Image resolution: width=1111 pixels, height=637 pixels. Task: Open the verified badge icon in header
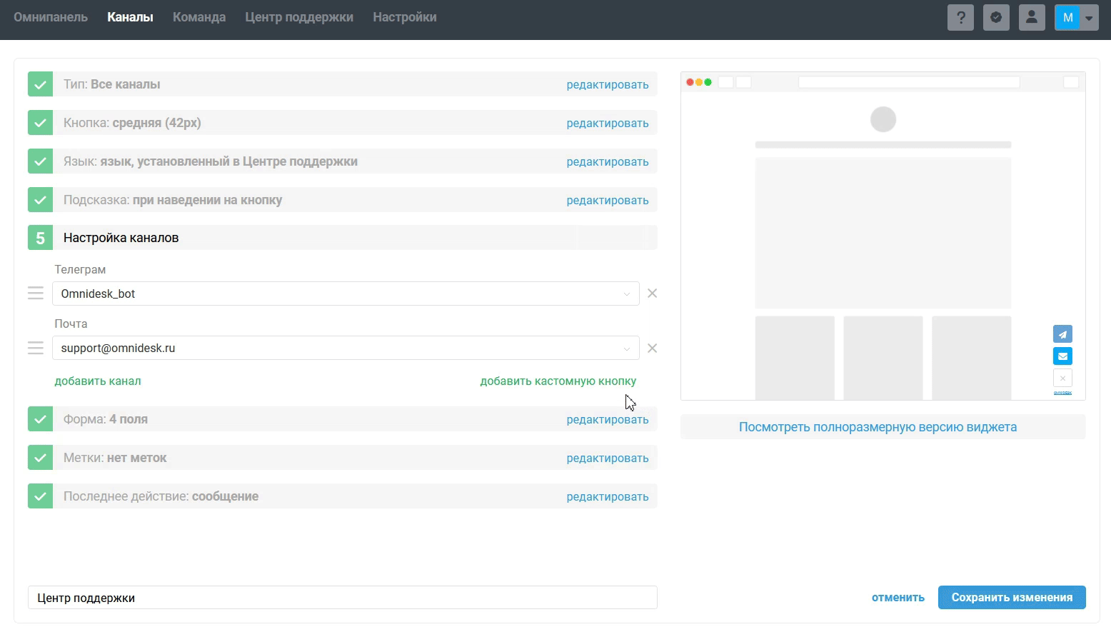[x=996, y=18]
